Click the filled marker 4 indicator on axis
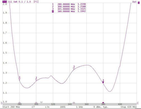This screenshot has height=109, width=141. click(103, 103)
